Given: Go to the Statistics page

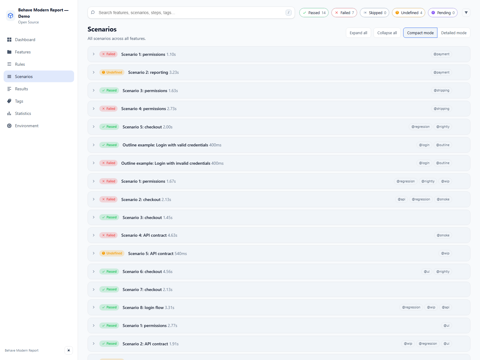Looking at the screenshot, I should [x=39, y=113].
